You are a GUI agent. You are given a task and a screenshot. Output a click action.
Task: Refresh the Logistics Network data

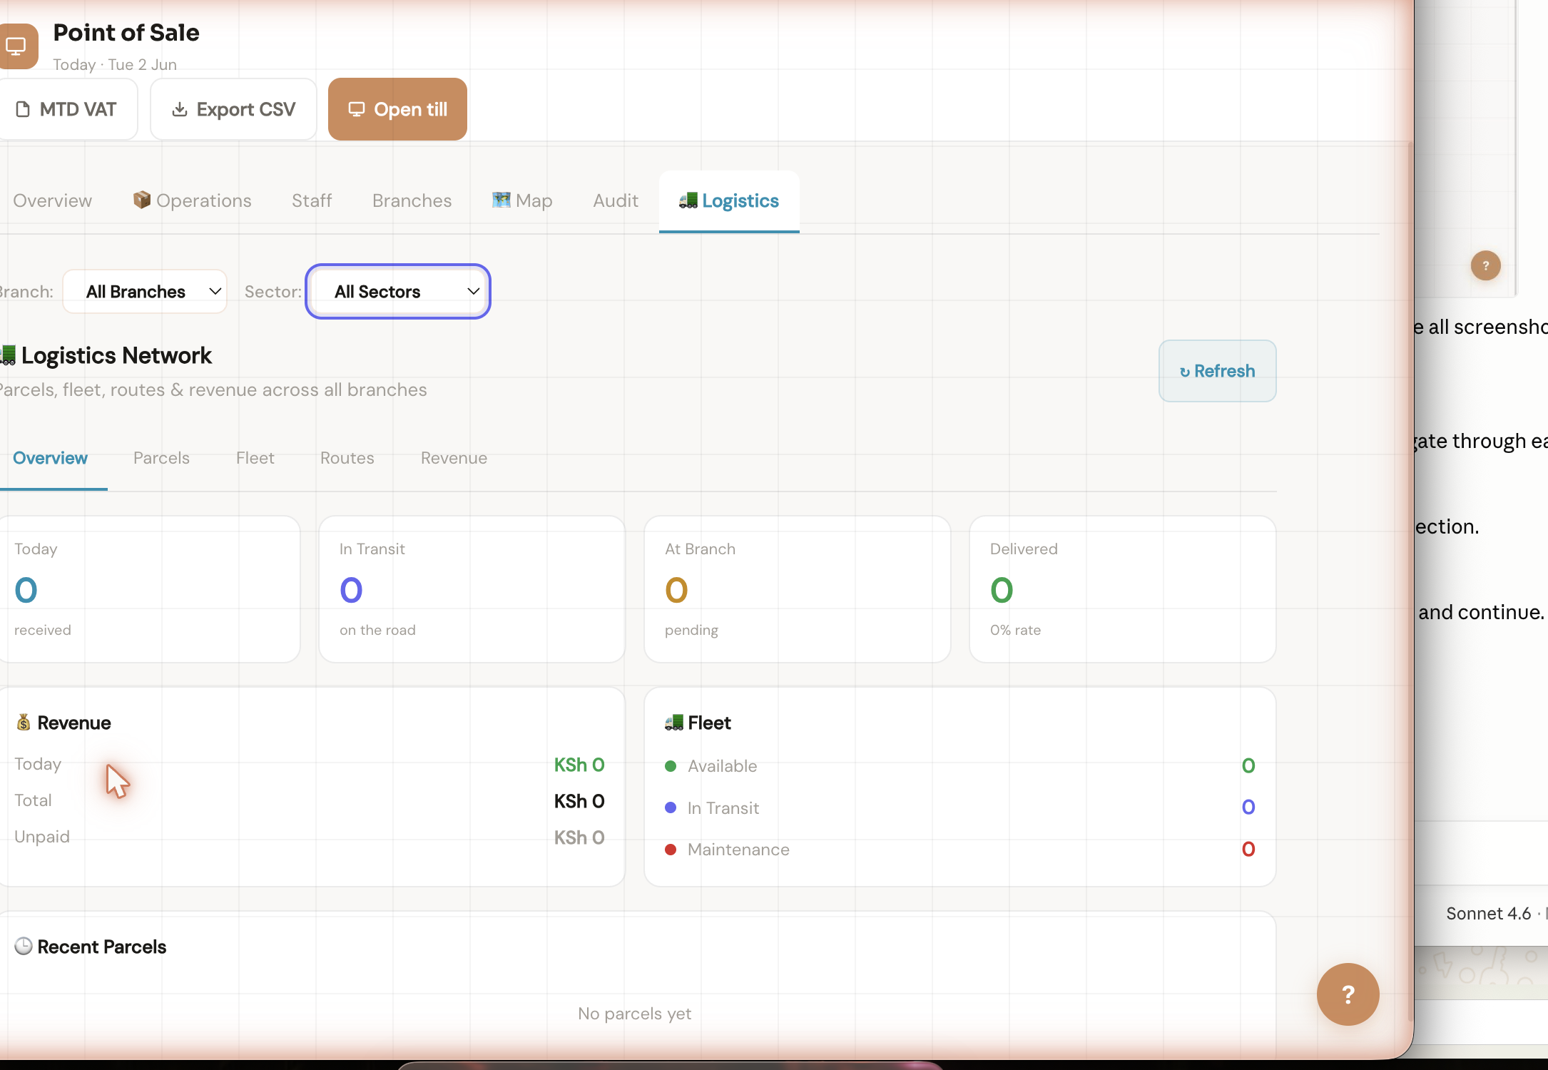[x=1217, y=371]
